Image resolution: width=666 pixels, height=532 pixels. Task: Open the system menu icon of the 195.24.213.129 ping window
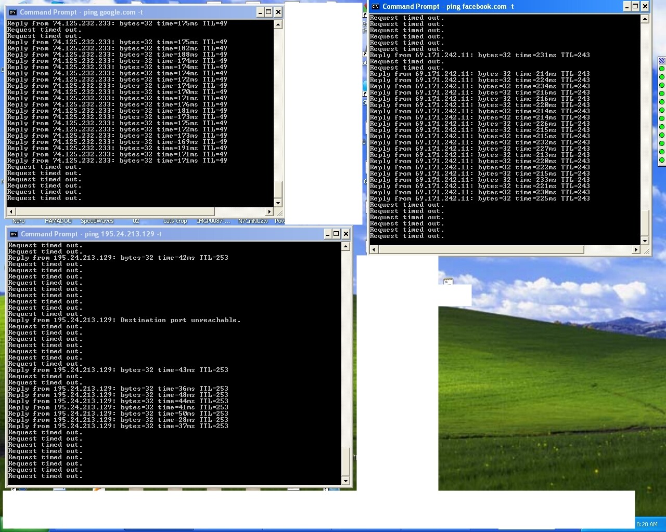click(x=13, y=234)
